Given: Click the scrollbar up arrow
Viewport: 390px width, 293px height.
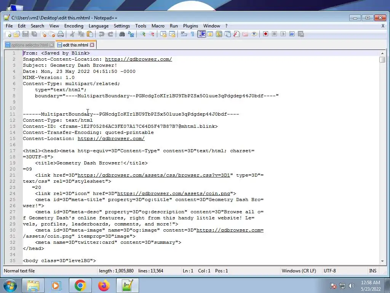Looking at the screenshot, I should pyautogui.click(x=382, y=53).
